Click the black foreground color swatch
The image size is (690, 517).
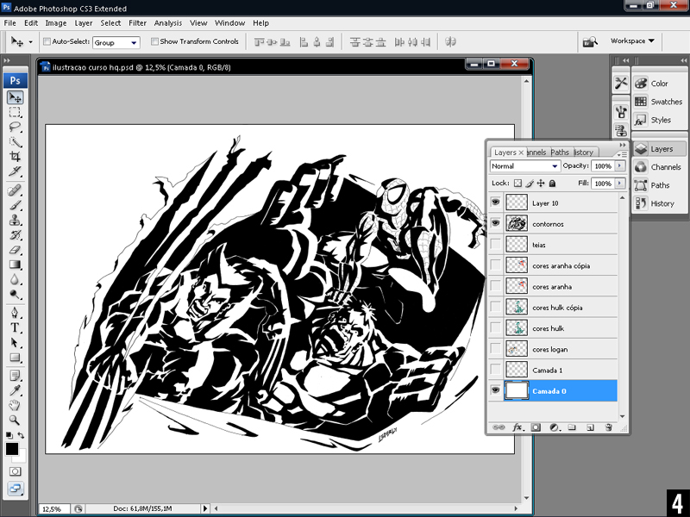click(12, 449)
